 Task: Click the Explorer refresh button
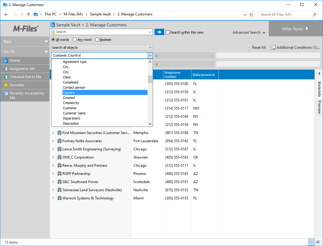[251, 15]
